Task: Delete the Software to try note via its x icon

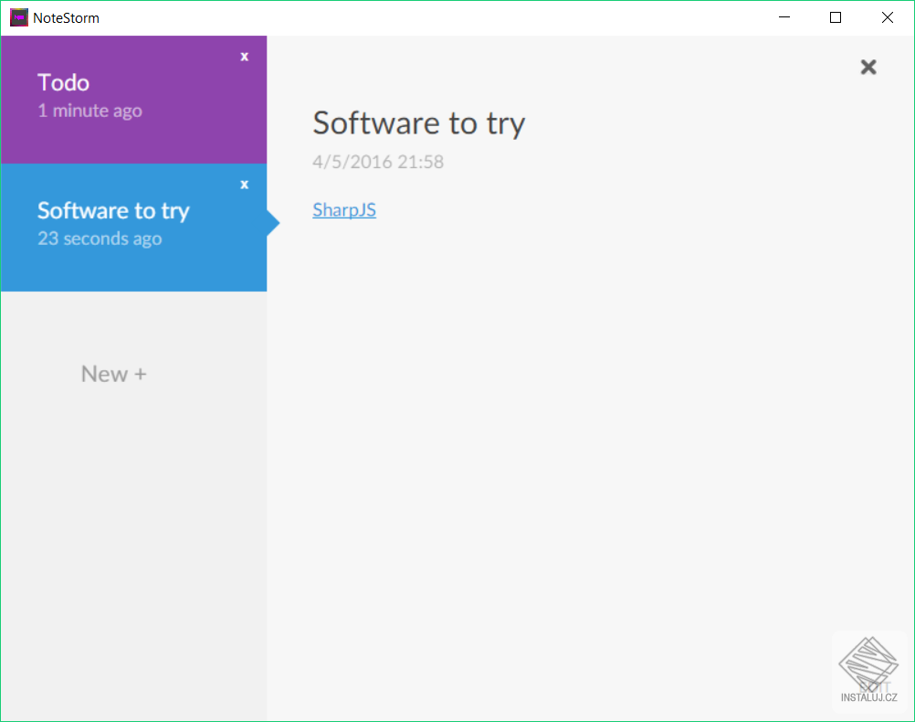Action: 244,184
